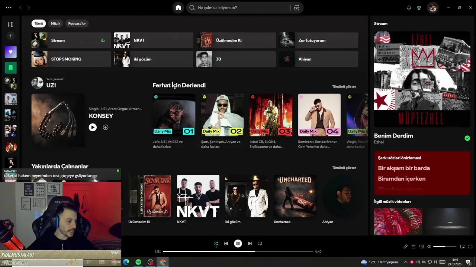476x267 pixels.
Task: Show hidden tray icons chevron
Action: (x=406, y=262)
